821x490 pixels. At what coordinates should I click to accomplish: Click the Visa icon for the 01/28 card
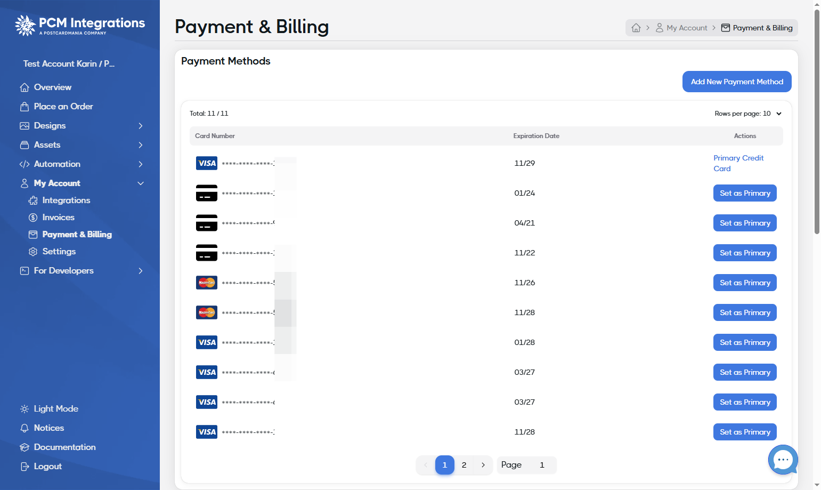coord(207,342)
